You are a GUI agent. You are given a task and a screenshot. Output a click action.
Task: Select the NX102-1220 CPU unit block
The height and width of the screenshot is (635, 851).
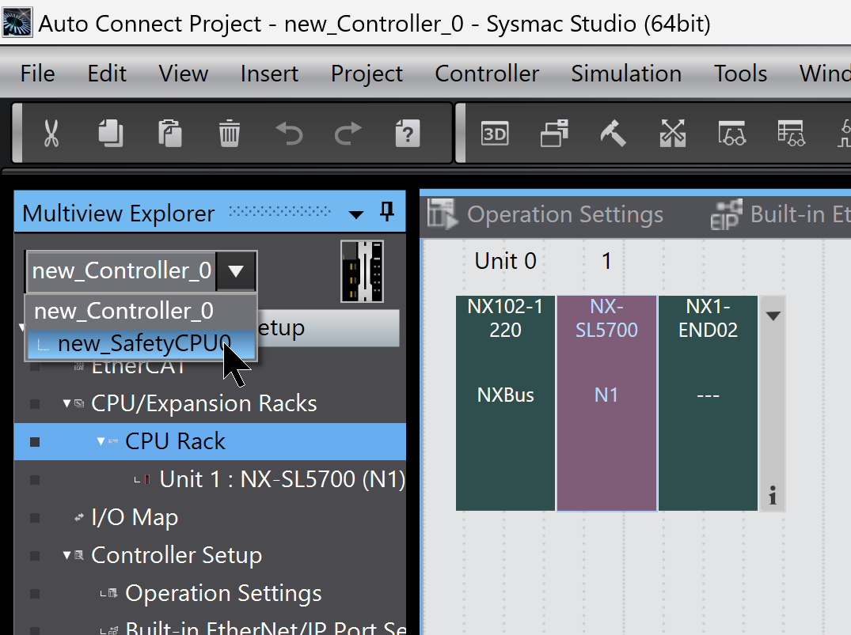pyautogui.click(x=505, y=403)
